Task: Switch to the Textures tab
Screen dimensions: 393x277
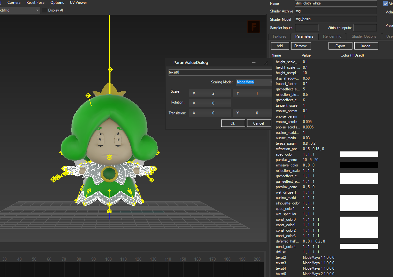Action: pyautogui.click(x=279, y=36)
